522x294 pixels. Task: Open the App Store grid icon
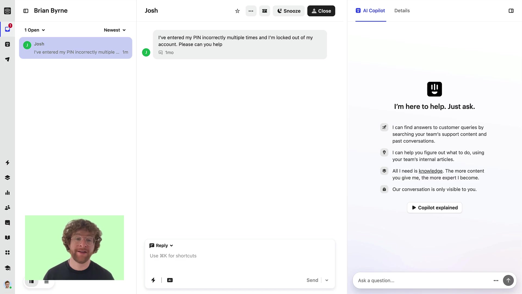pos(7,252)
